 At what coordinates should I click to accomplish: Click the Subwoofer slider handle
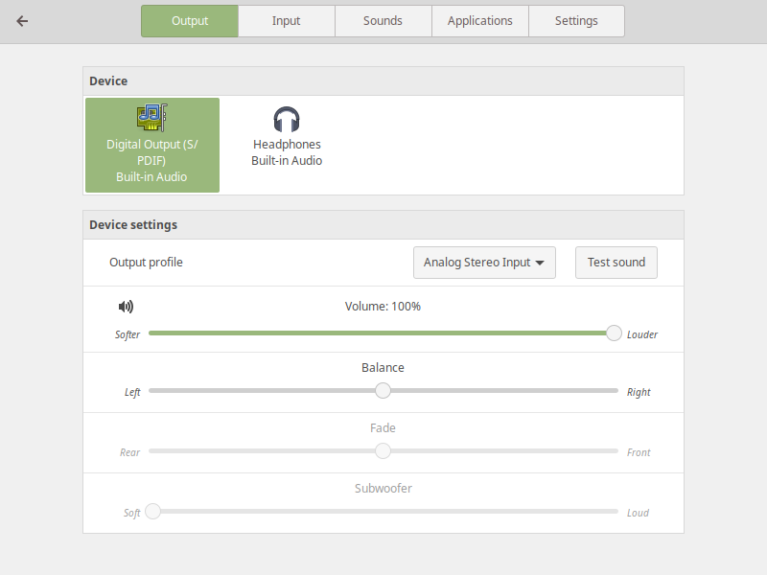[153, 512]
